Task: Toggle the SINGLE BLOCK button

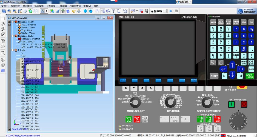Action: click(145, 119)
